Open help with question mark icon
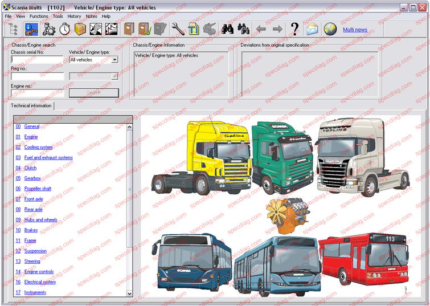This screenshot has width=430, height=306. 294,28
